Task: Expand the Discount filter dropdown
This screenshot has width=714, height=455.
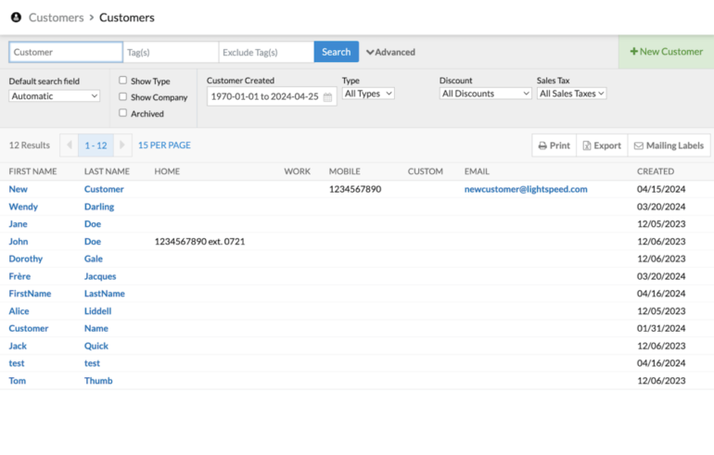Action: click(x=485, y=94)
